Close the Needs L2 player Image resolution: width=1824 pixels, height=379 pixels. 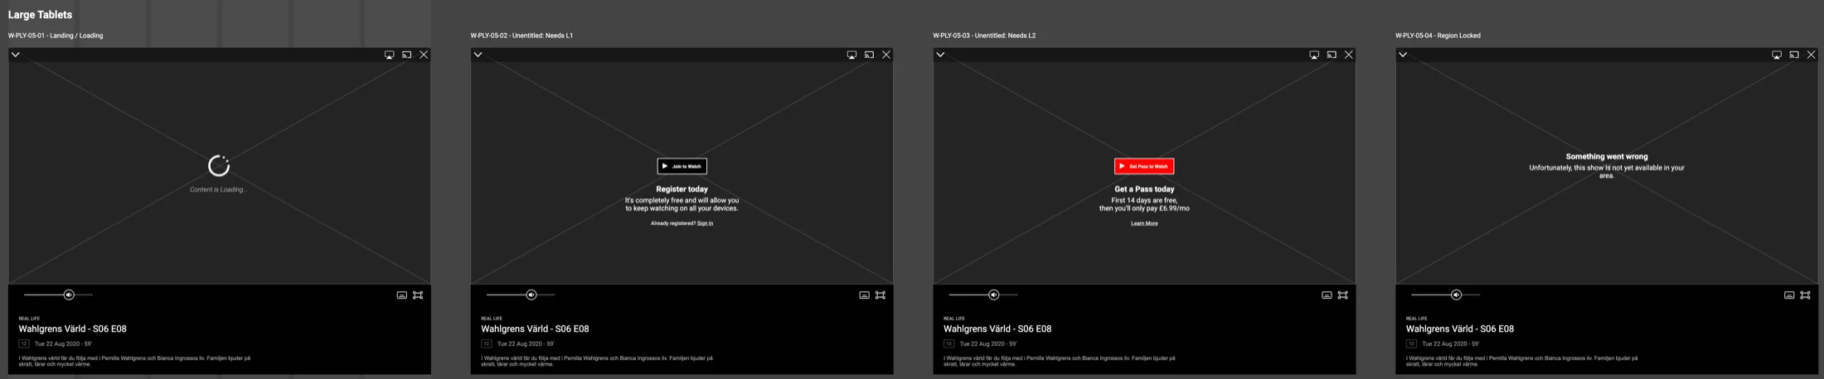coord(1349,55)
